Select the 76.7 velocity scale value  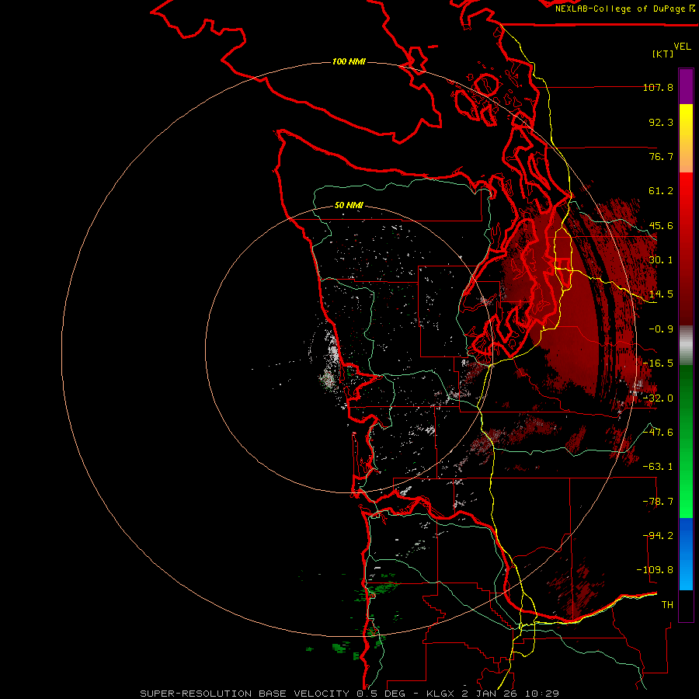point(661,156)
